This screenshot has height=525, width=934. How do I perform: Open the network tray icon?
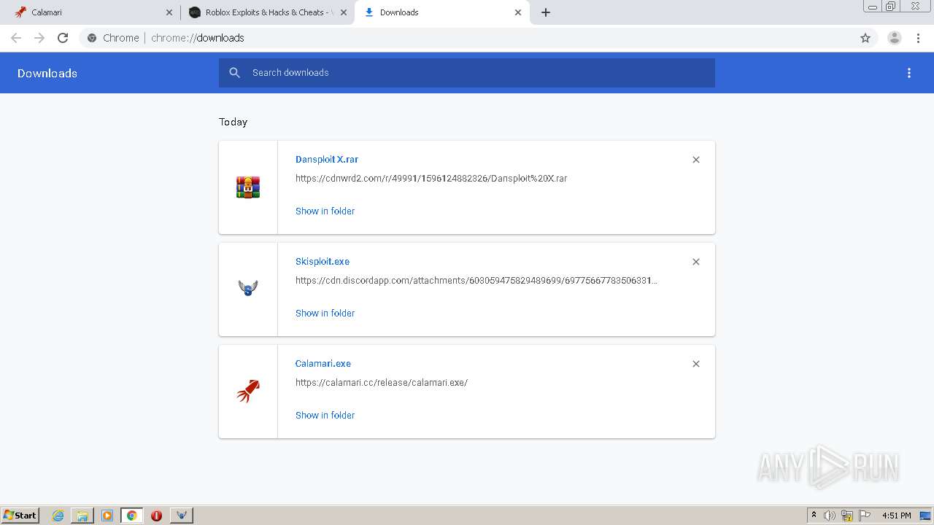pyautogui.click(x=847, y=516)
